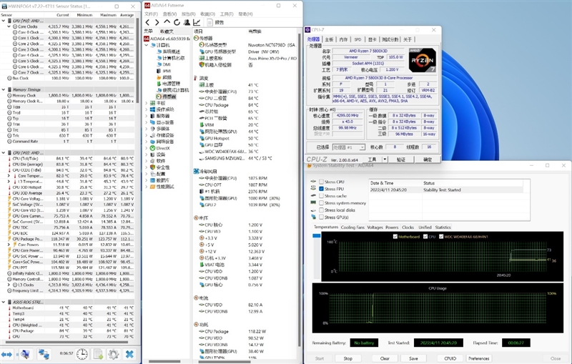Switch to CPU-Z 主板 tab
Screen dimensions: 572x364
coord(329,39)
